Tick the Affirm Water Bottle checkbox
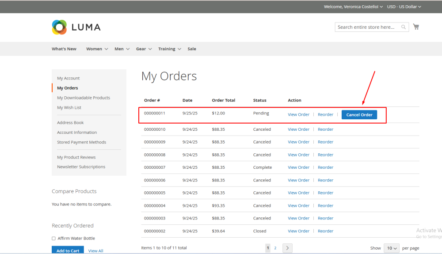 tap(53, 238)
